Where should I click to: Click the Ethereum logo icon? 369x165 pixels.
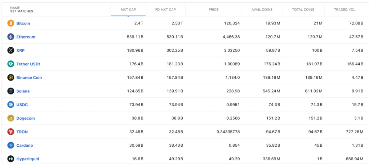(x=11, y=37)
